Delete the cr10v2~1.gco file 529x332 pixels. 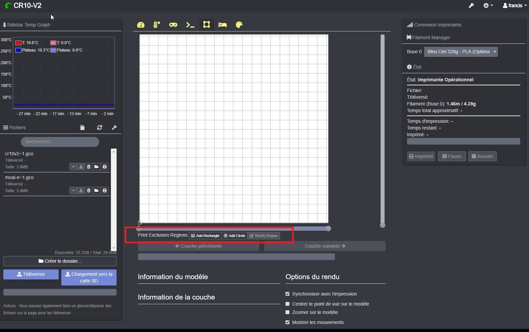[x=88, y=167]
